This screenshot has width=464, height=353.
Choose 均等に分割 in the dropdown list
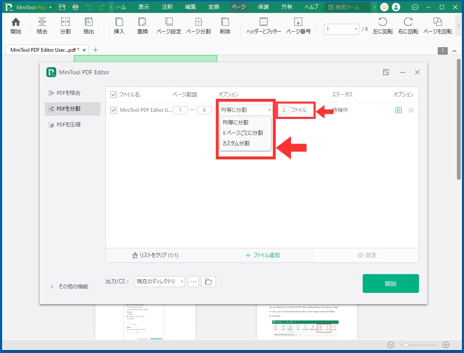[245, 122]
